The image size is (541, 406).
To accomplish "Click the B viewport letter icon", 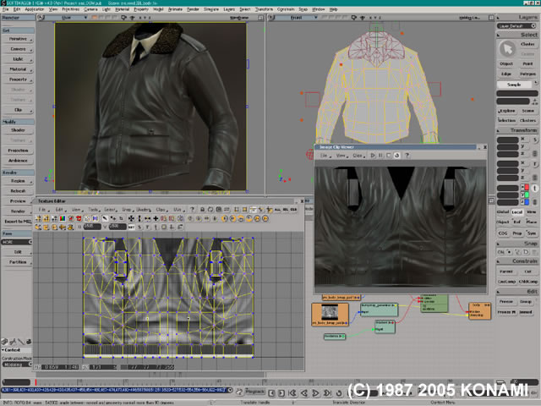I will coord(270,18).
